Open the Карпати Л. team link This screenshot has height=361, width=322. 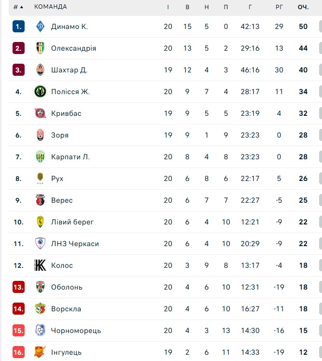pos(70,157)
